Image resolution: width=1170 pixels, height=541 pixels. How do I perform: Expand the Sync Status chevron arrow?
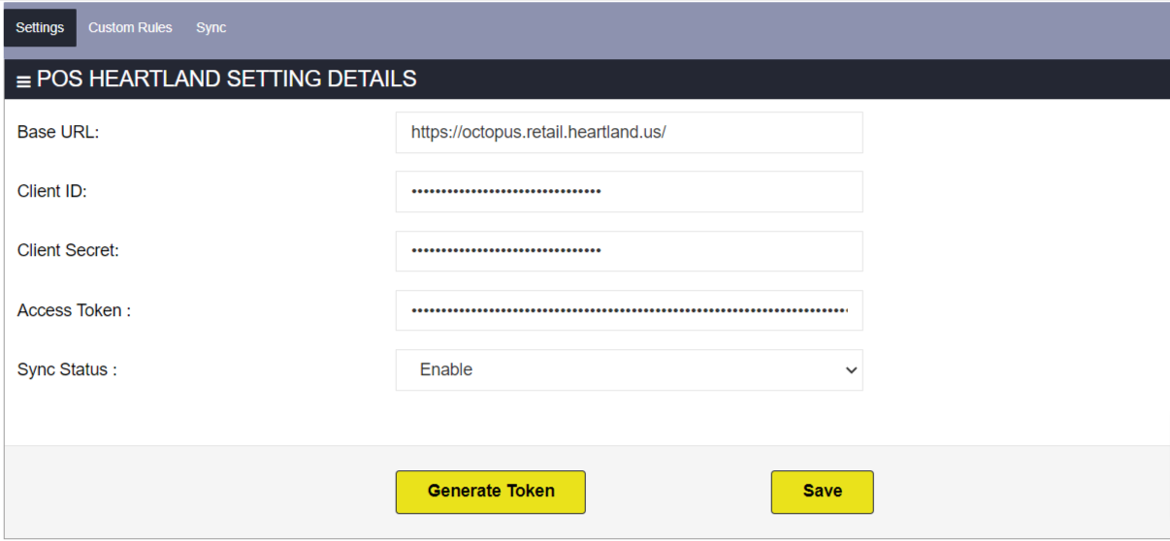(851, 370)
